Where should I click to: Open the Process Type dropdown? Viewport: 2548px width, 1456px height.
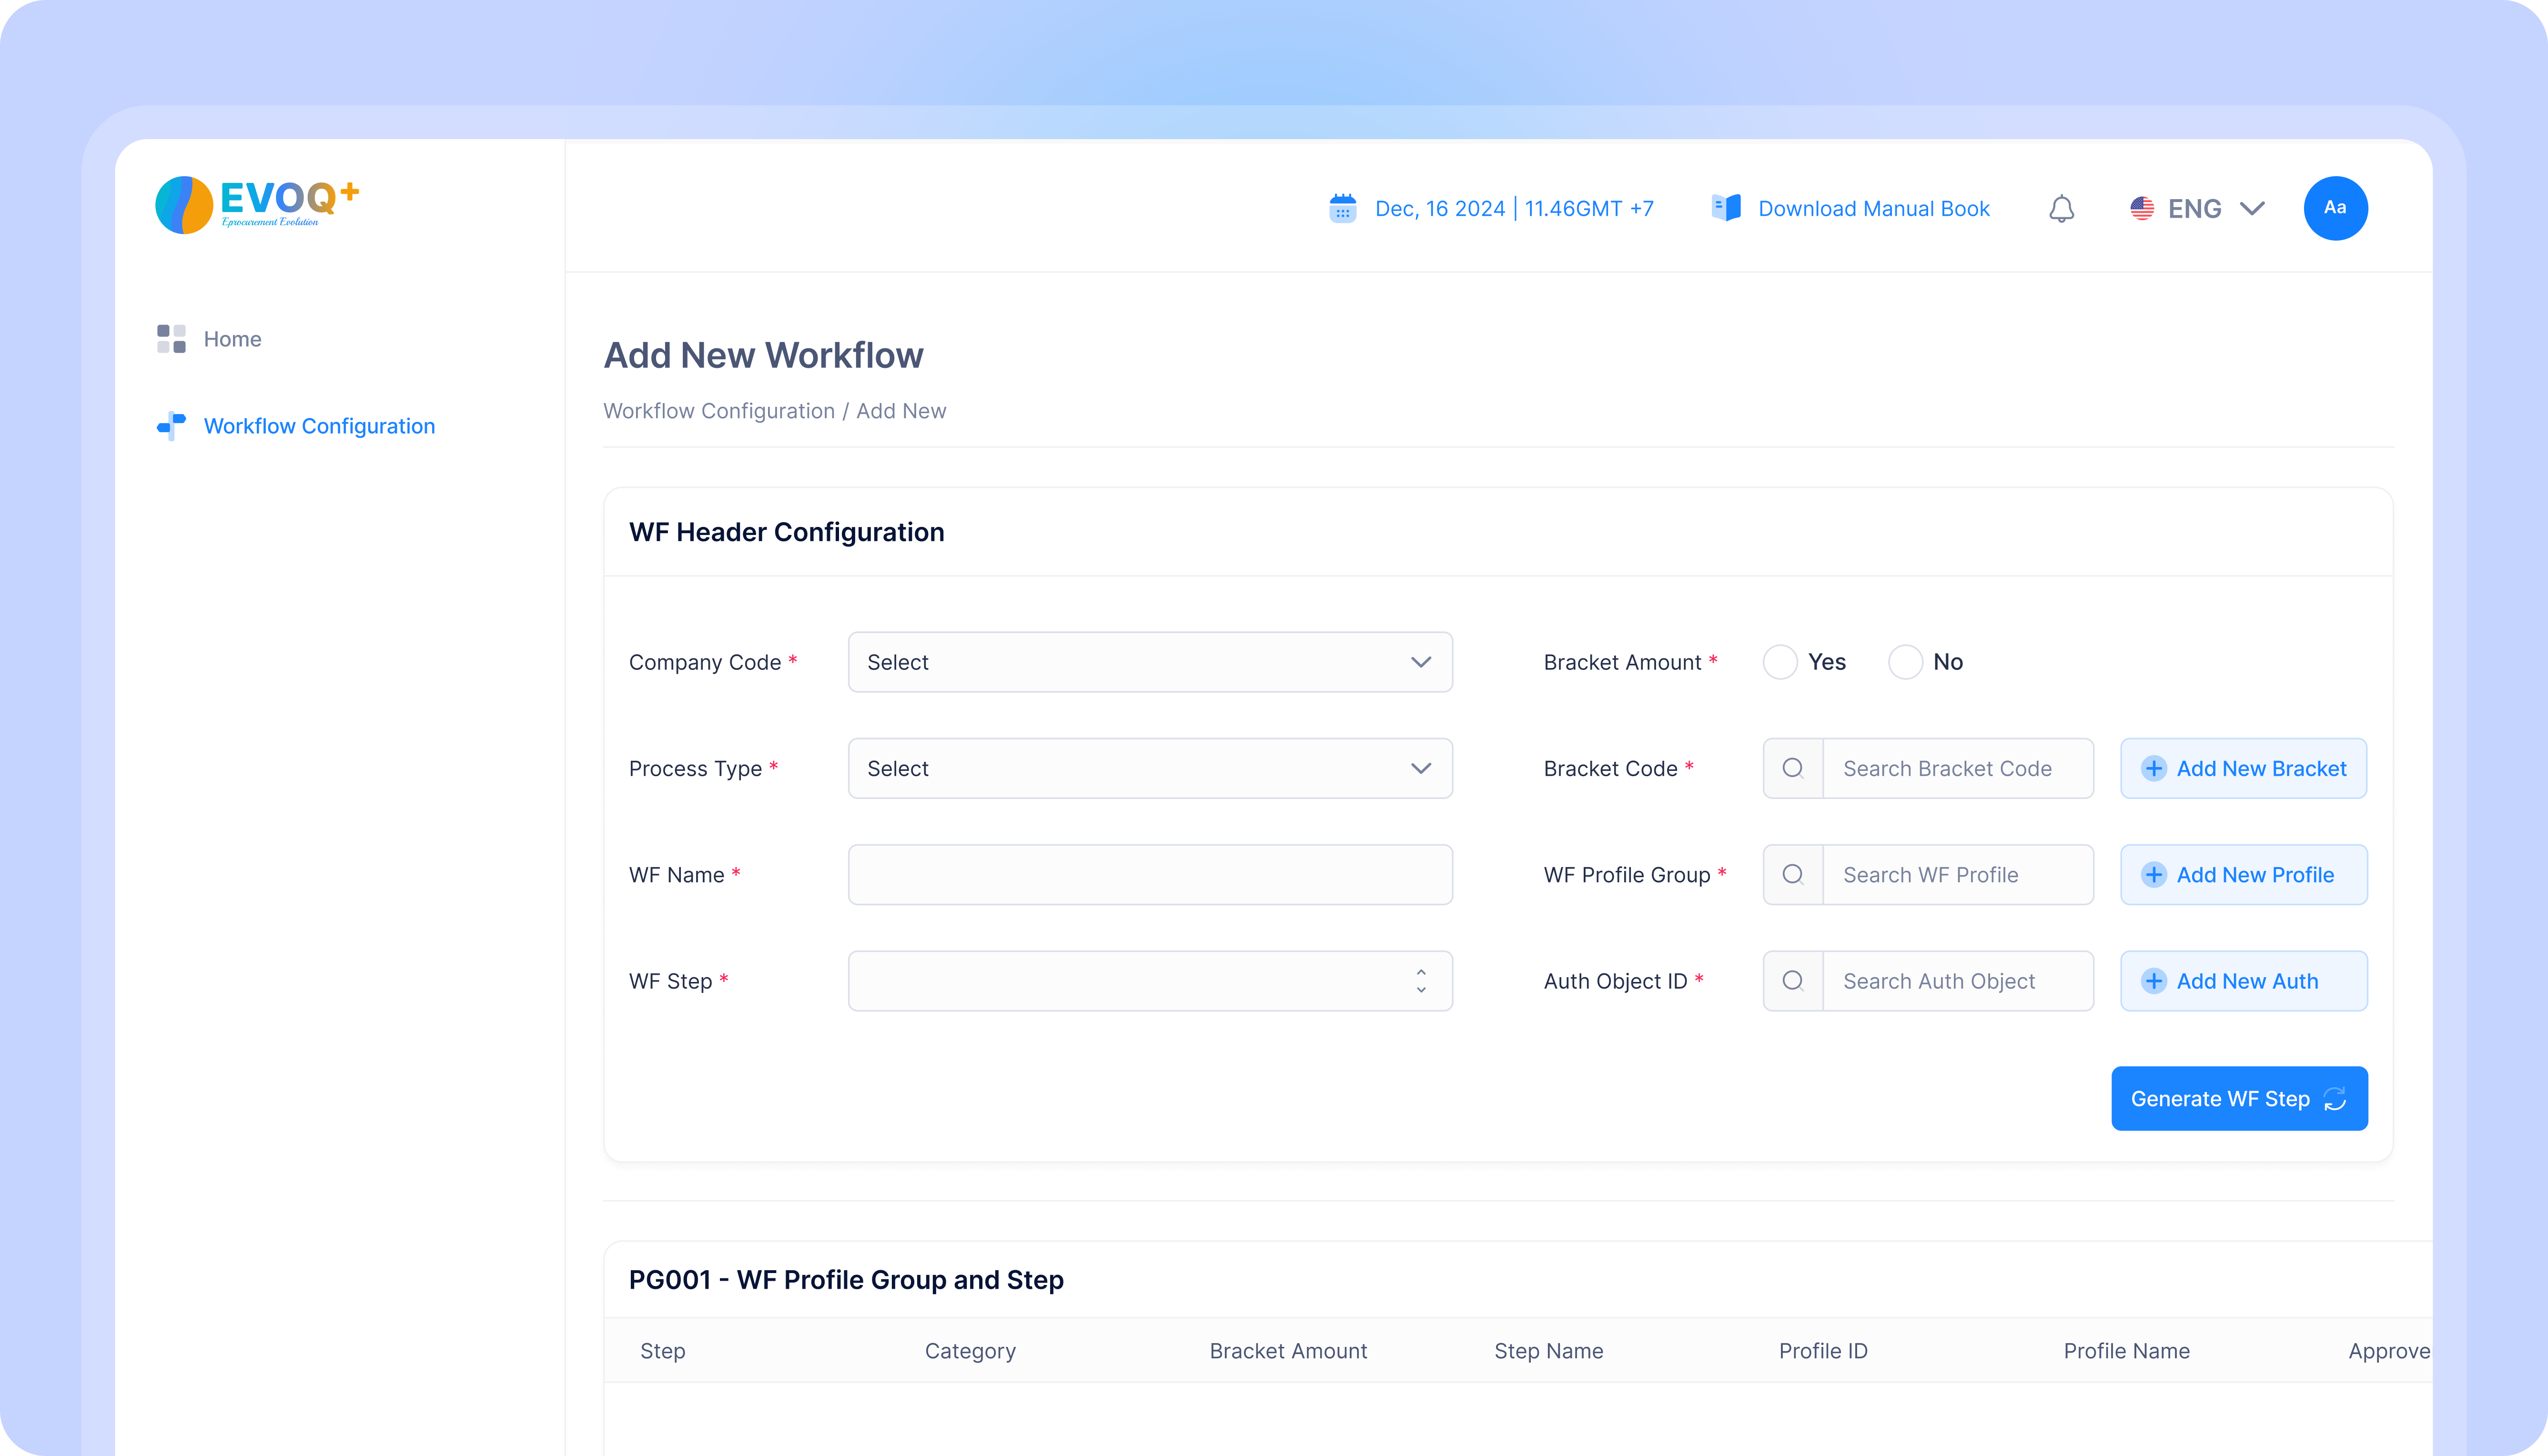[1149, 768]
